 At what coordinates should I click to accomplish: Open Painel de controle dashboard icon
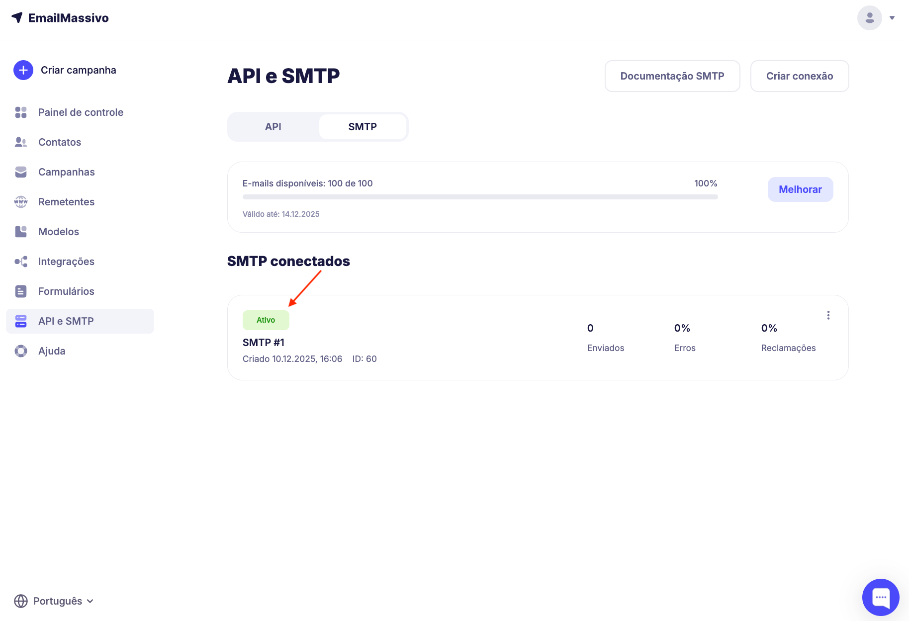point(21,112)
